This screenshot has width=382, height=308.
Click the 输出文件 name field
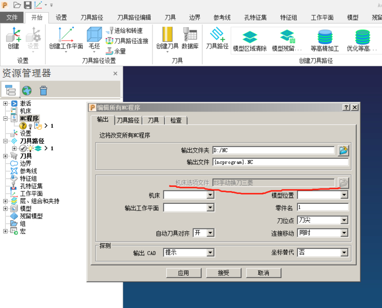pyautogui.click(x=280, y=162)
